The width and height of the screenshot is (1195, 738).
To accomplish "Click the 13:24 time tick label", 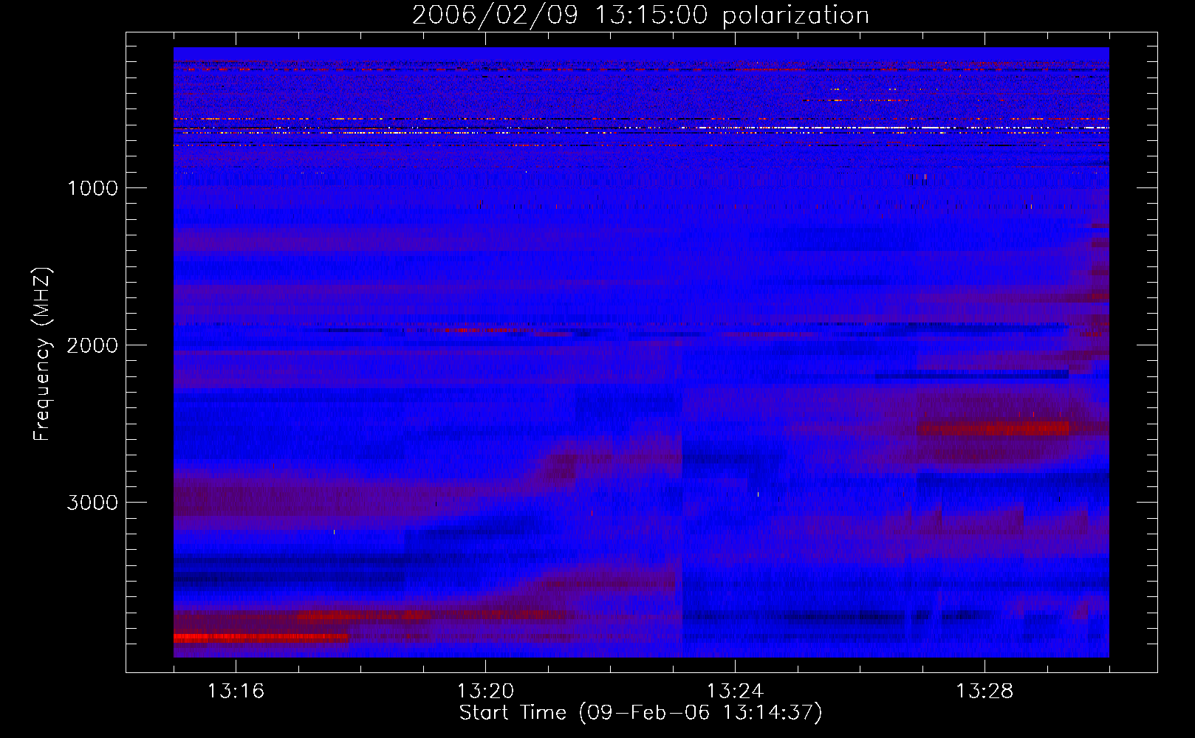I will point(735,691).
